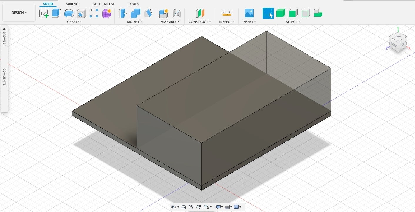Open the Modify dropdown menu
The width and height of the screenshot is (415, 212).
134,22
